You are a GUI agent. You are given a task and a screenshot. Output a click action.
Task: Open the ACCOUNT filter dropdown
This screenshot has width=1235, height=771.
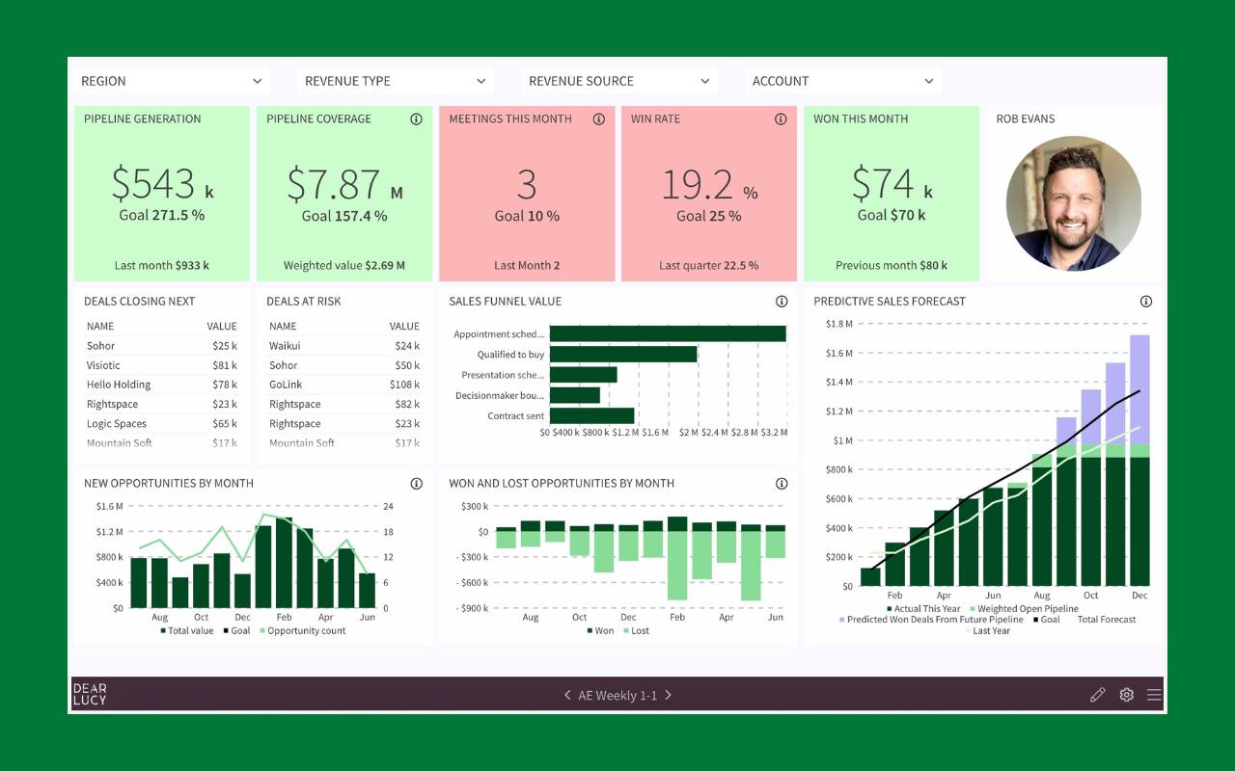(x=838, y=81)
